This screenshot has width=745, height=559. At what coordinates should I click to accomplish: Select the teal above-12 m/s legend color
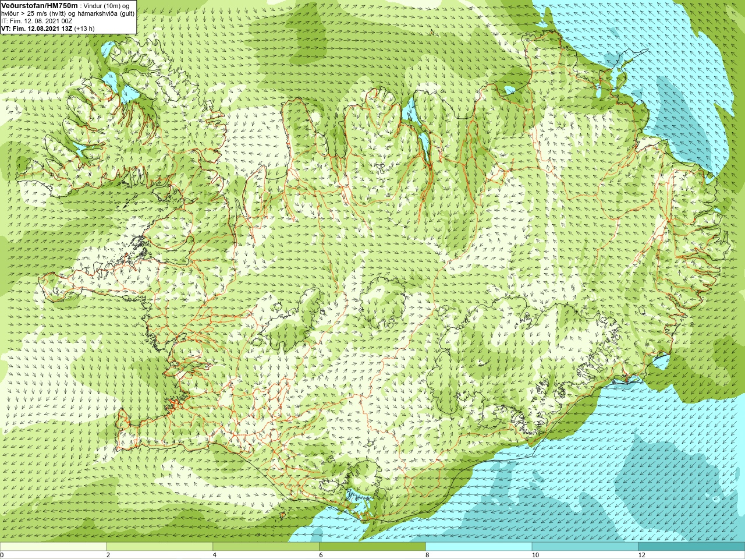691,547
